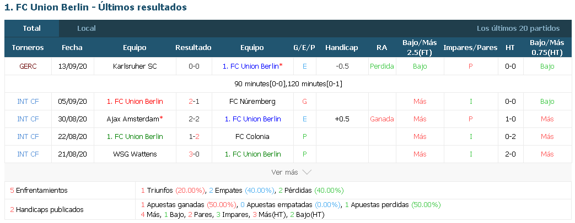Screen dimensions: 575x223
Task: Select the Los últimos 20 partidos option
Action: tap(518, 28)
